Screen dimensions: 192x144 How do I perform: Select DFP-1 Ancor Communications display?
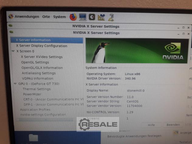54,105
